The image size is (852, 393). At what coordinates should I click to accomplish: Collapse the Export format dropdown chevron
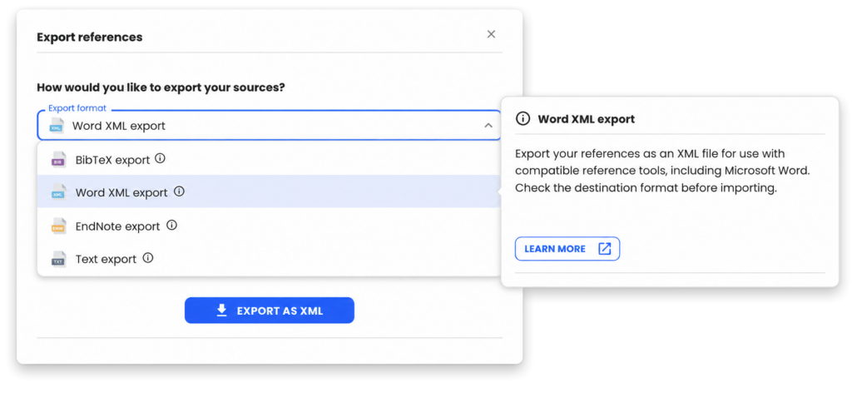488,126
